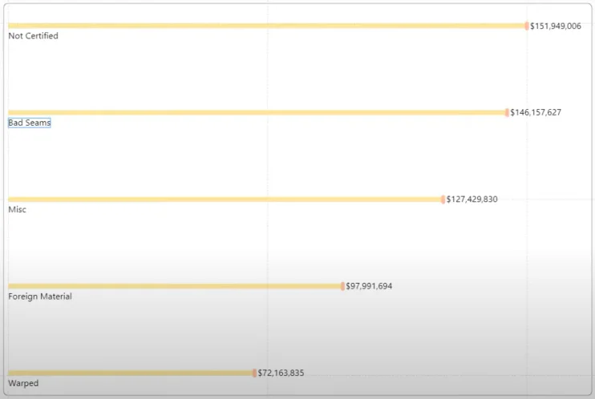Click the orange end marker of Not Certified bar
Image resolution: width=595 pixels, height=399 pixels.
(527, 26)
